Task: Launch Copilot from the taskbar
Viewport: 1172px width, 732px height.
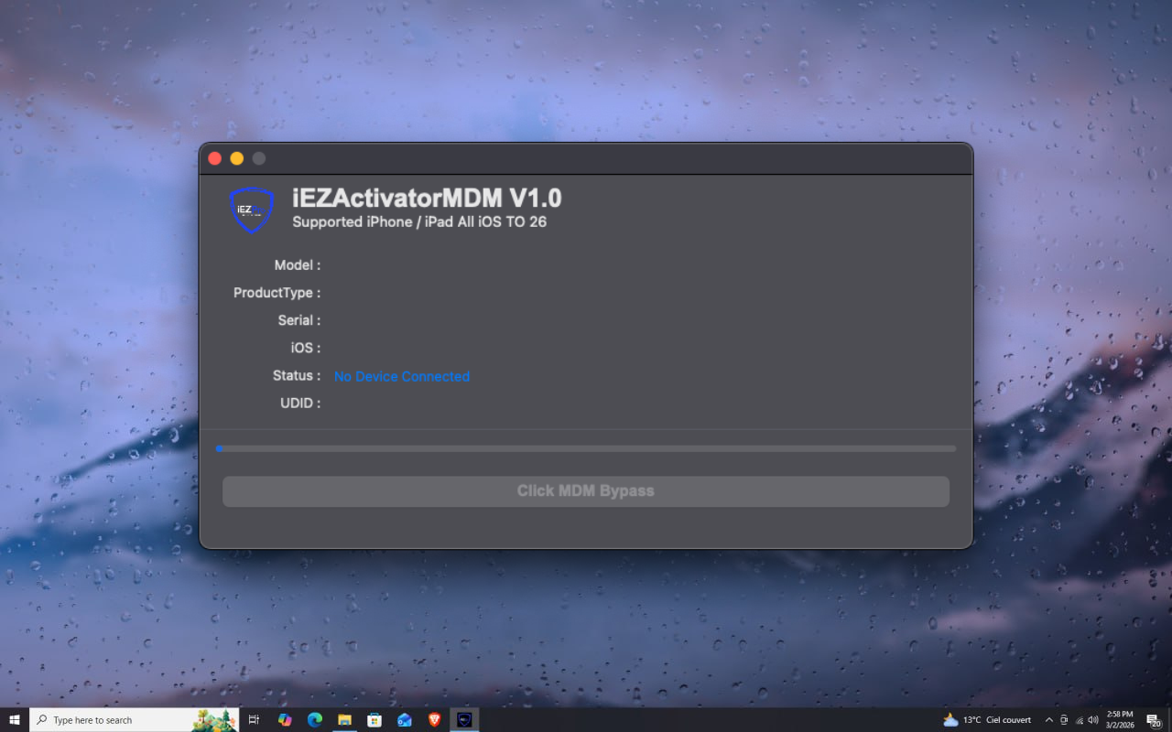Action: [285, 719]
